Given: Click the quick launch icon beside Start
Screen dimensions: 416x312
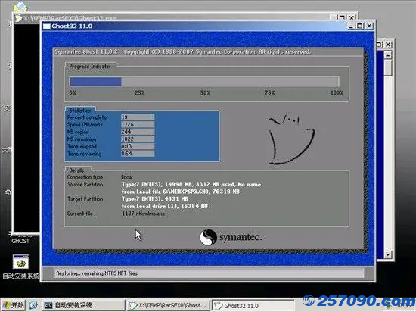Looking at the screenshot, I should pyautogui.click(x=33, y=305).
